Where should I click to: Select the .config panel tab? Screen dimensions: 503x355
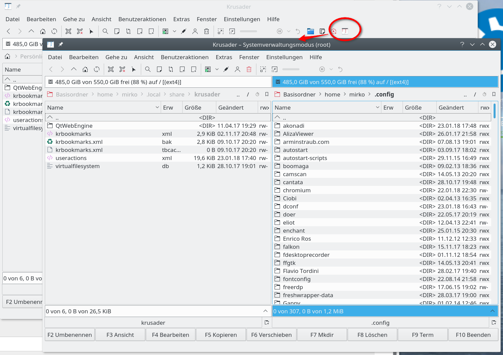380,323
